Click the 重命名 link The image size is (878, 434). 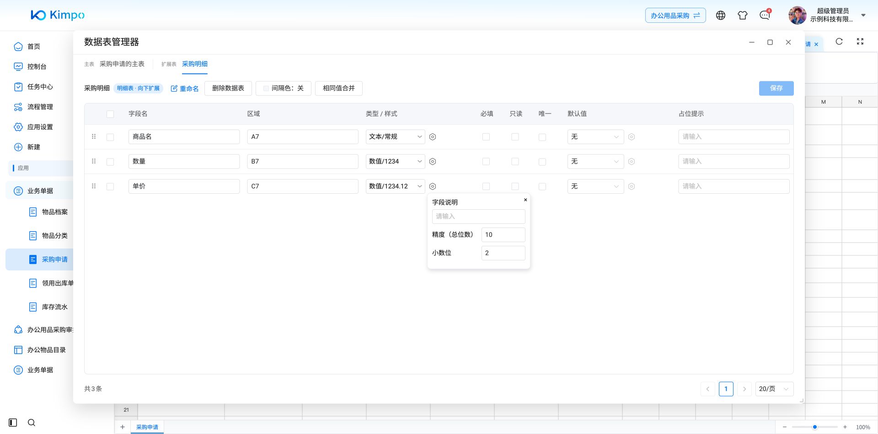click(x=185, y=89)
